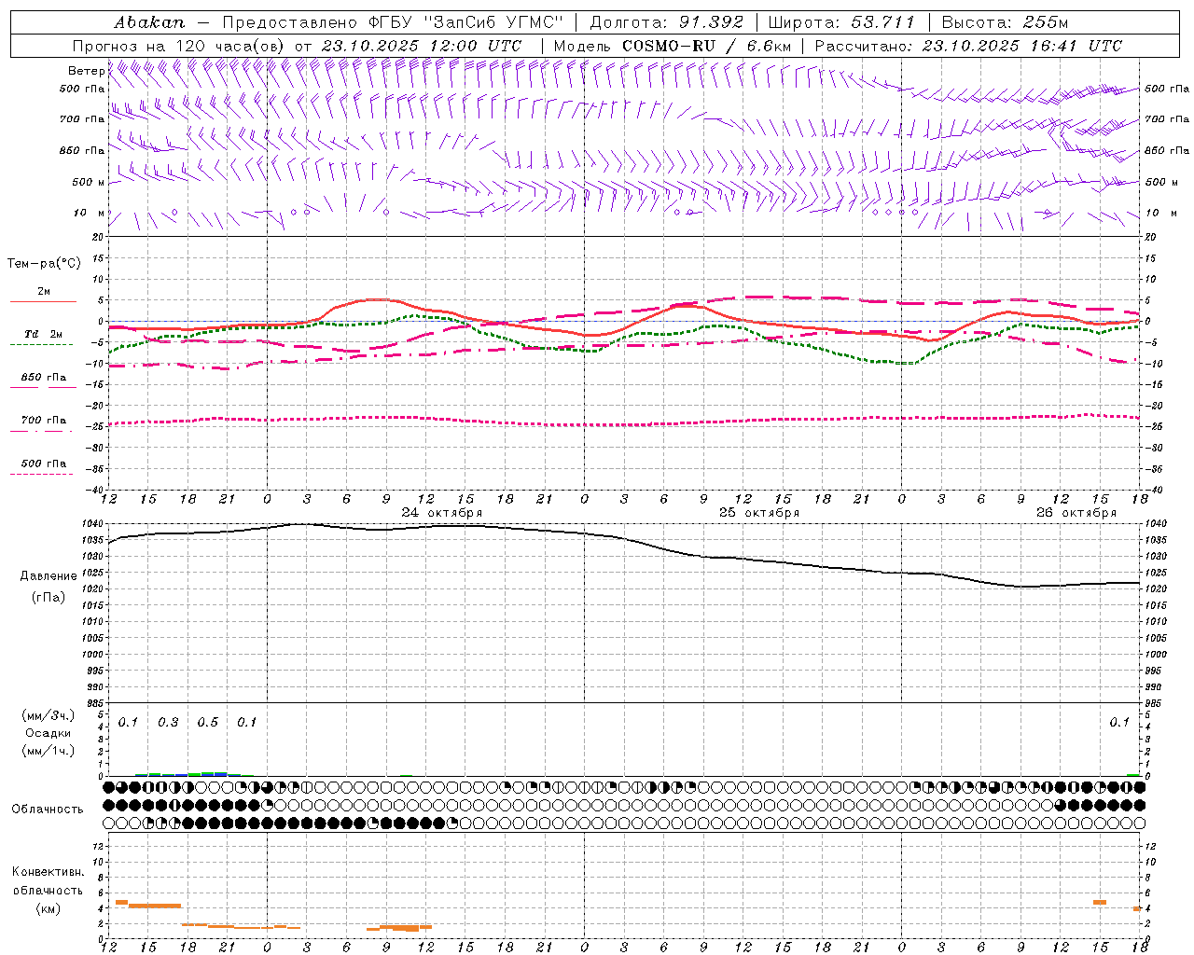Click the 25 октября date label
This screenshot has height=955, width=1194.
[x=758, y=513]
